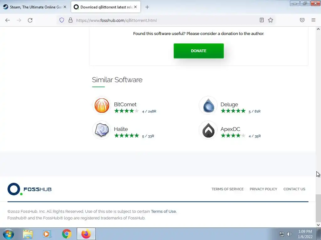Open Windows Explorer from taskbar
The height and width of the screenshot is (240, 321).
28,234
